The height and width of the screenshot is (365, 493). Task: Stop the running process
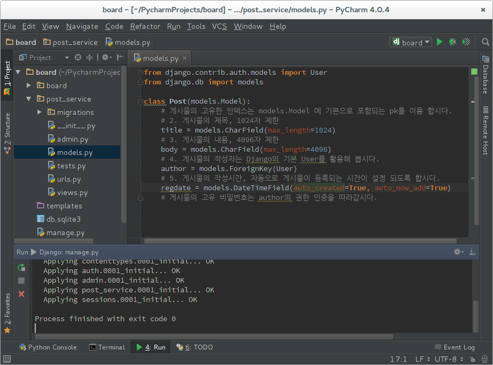tap(21, 281)
